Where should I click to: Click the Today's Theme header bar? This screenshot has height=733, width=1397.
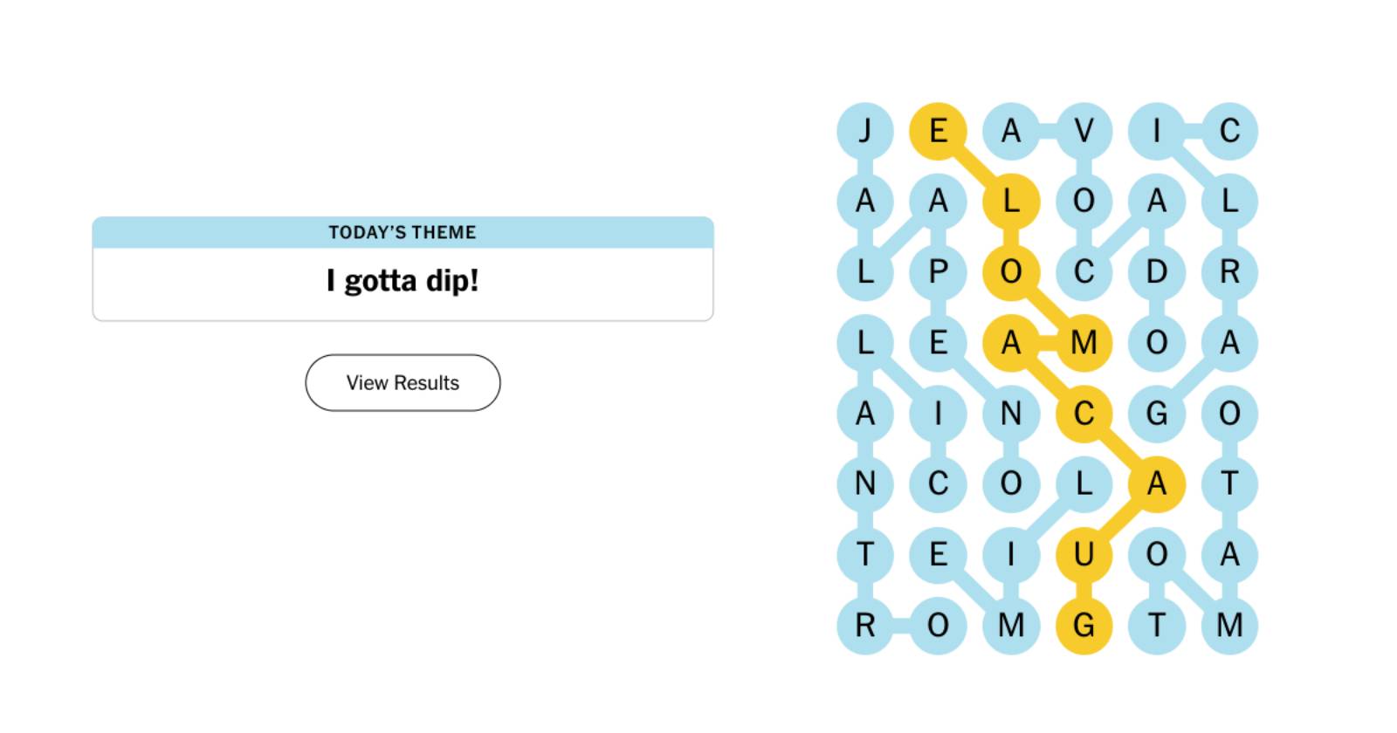[x=403, y=232]
